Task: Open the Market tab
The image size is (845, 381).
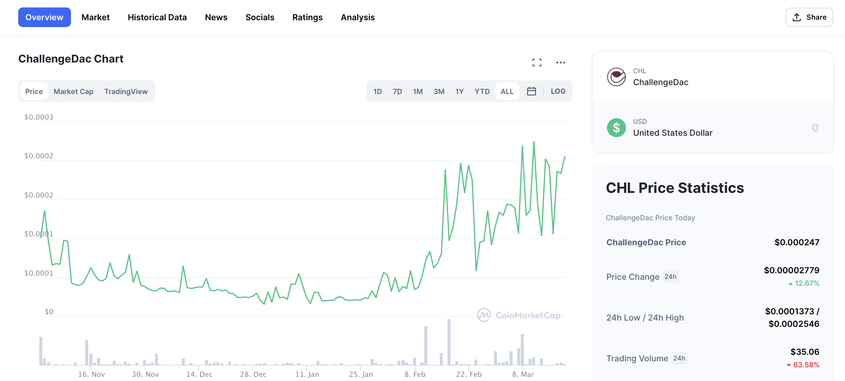Action: [x=95, y=17]
